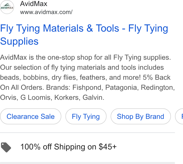
Task: Click the gray price tag icon
Action: tap(6, 147)
